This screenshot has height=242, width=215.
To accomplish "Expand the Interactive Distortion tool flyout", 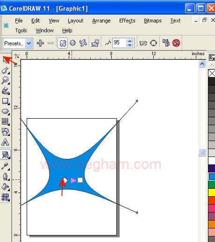I will click(9, 158).
